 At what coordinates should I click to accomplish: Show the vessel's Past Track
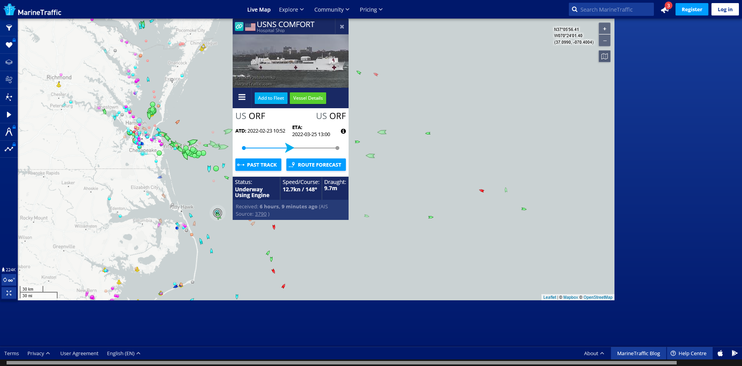click(x=258, y=165)
